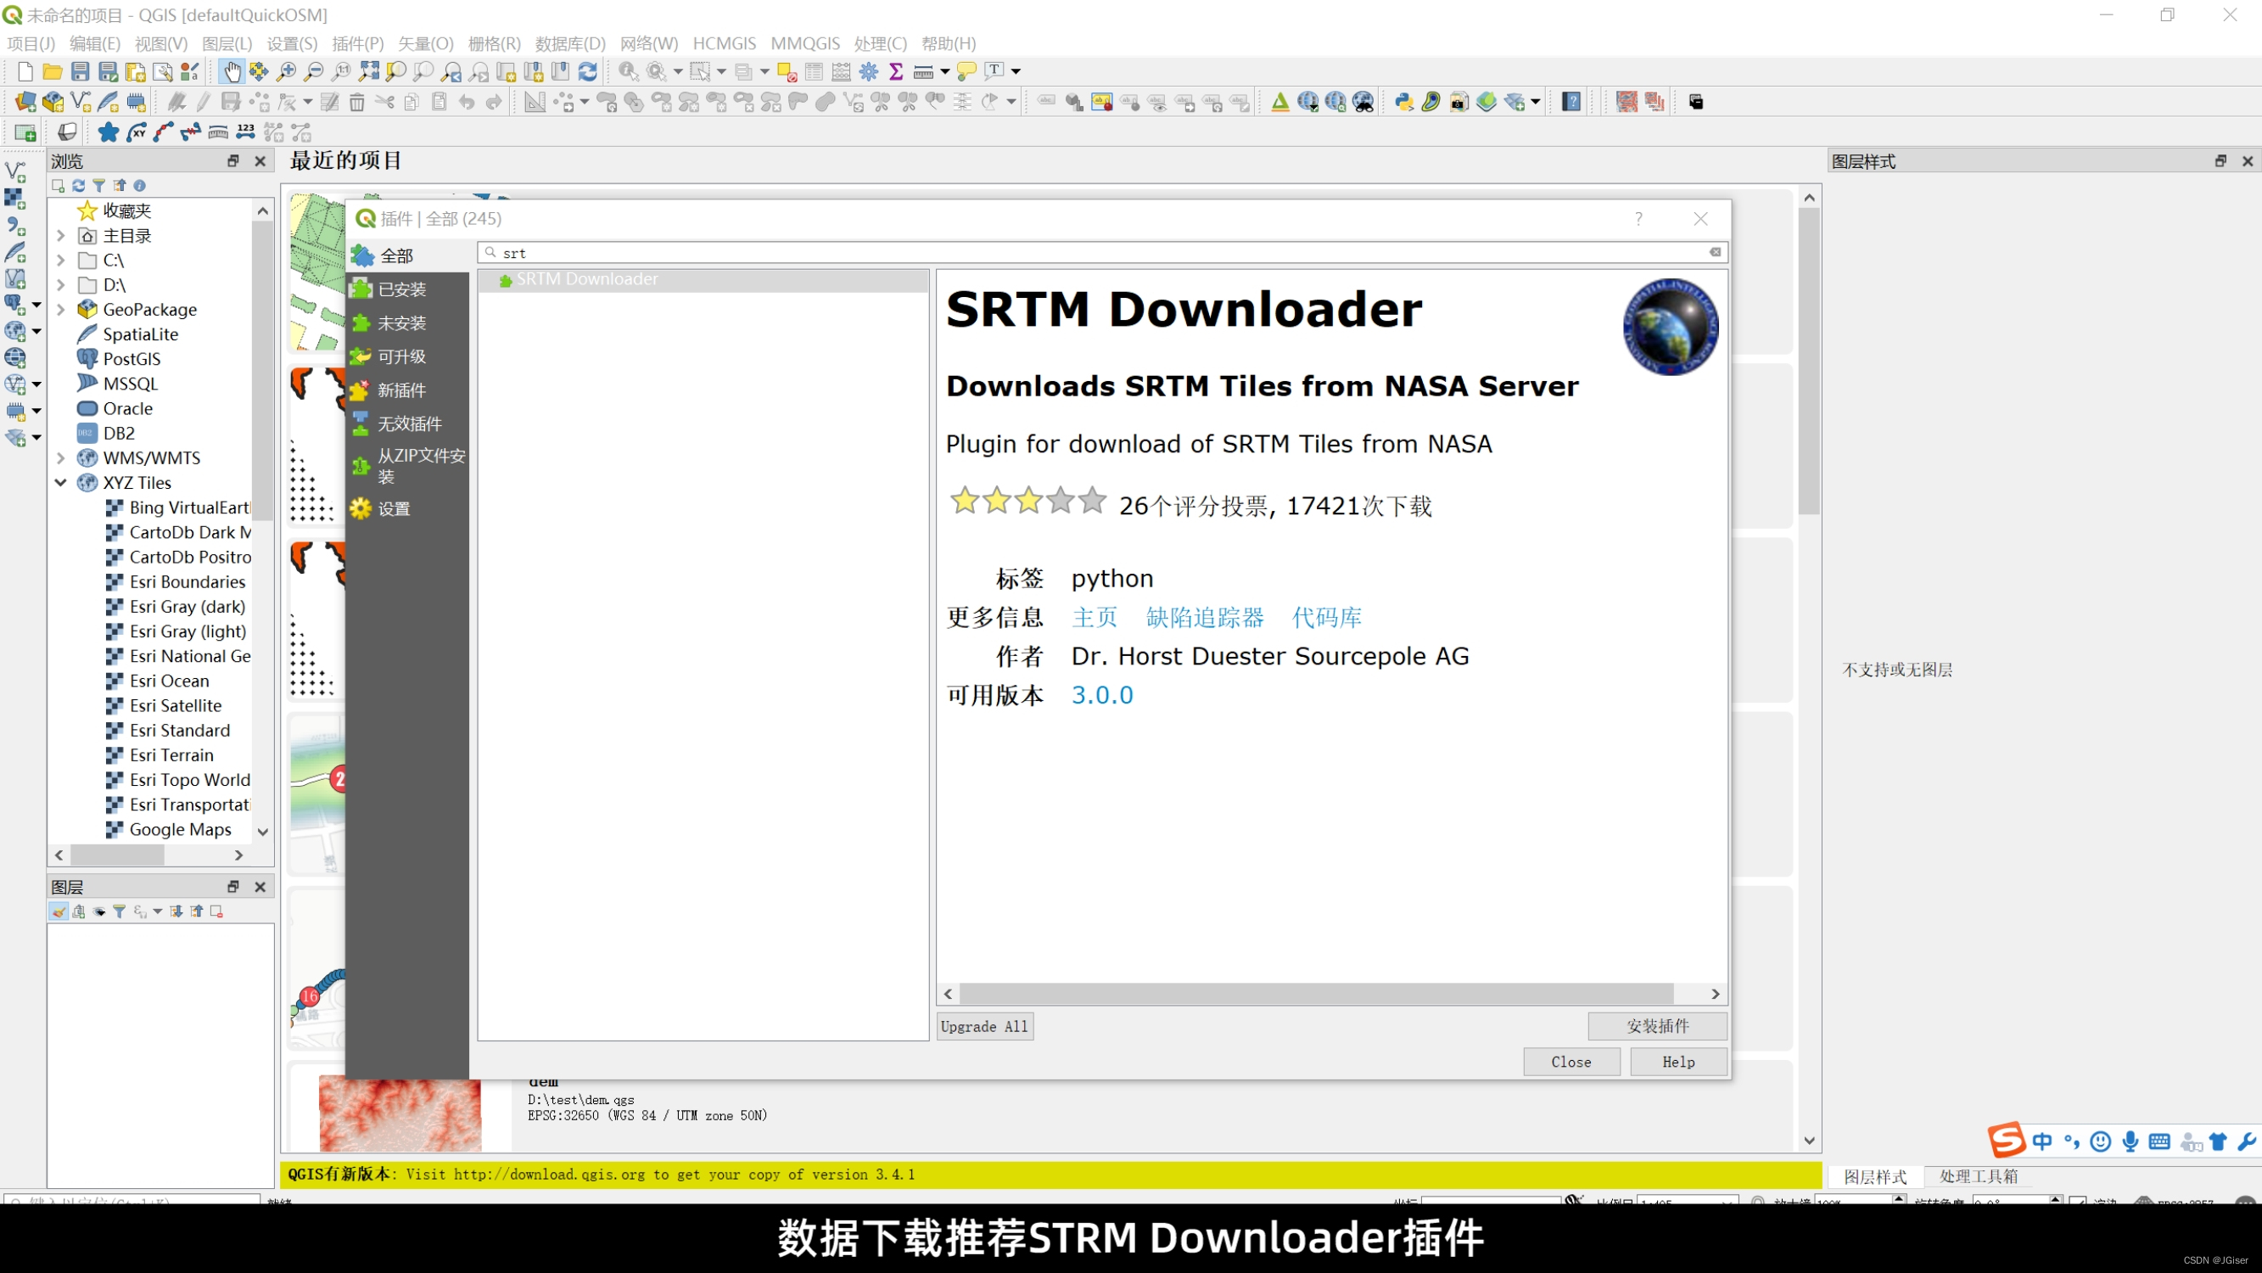The height and width of the screenshot is (1273, 2262).
Task: Open the 缺陷追踪器 link
Action: (x=1205, y=618)
